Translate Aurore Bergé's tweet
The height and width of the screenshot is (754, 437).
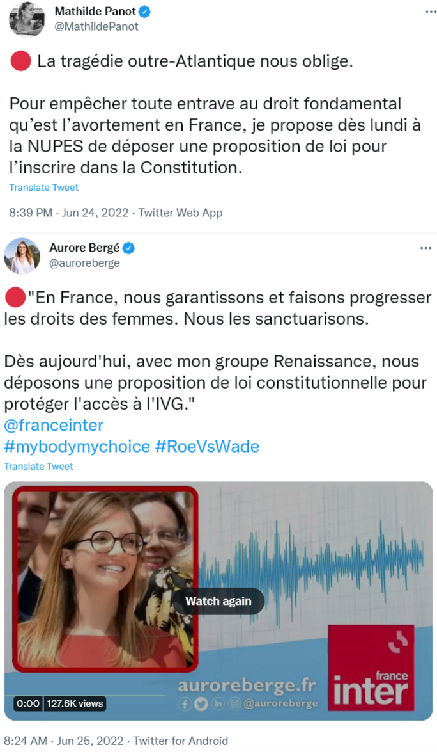pyautogui.click(x=38, y=467)
